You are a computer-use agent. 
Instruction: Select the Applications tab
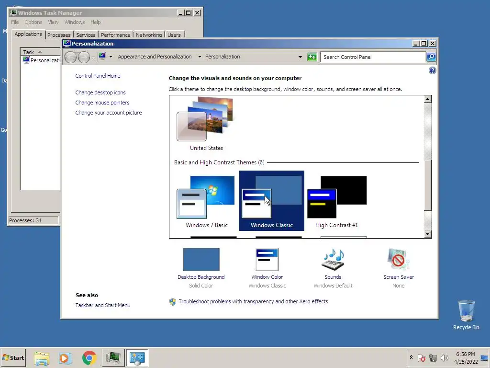click(28, 34)
